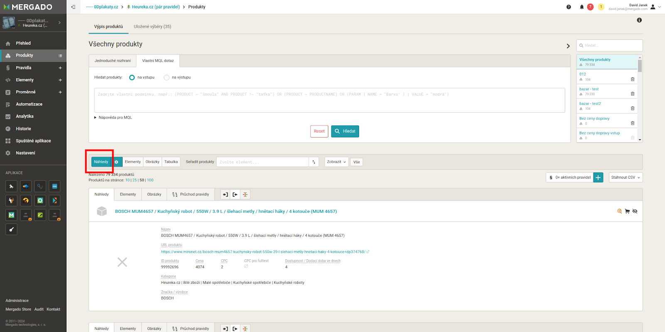Launch the teal-orange arrow app icon
The image size is (665, 332).
(54, 201)
